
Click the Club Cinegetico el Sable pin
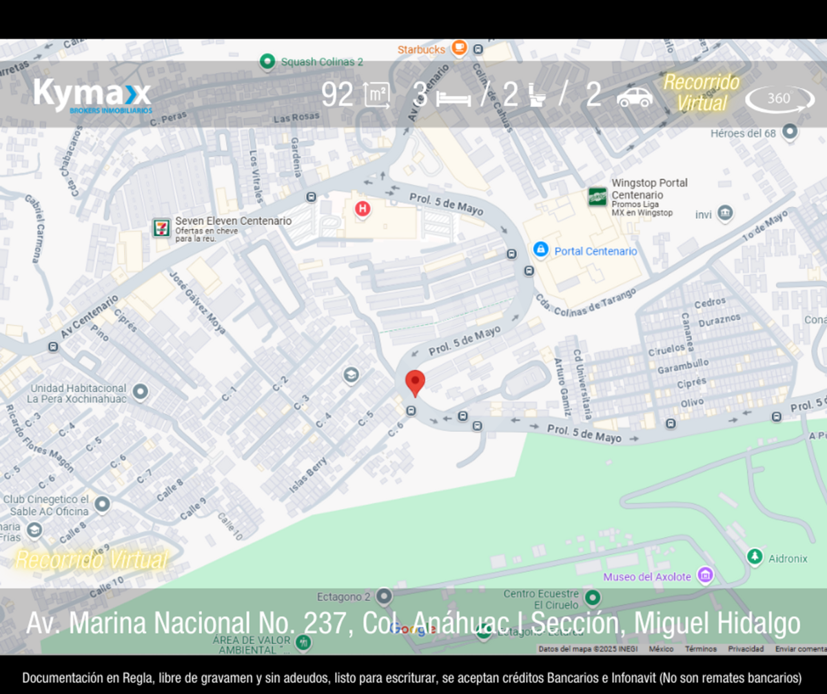[103, 504]
